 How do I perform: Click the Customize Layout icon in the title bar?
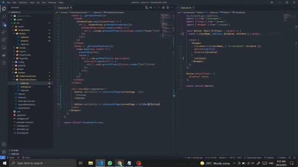(272, 2)
